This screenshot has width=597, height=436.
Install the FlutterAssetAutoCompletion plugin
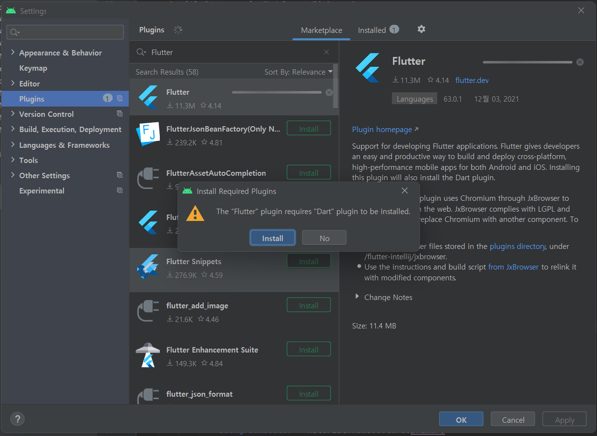[x=309, y=173]
